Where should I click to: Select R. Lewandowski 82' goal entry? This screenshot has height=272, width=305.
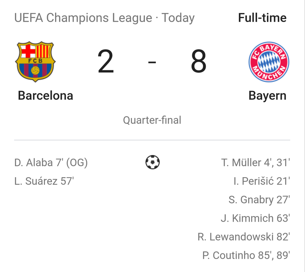244,237
